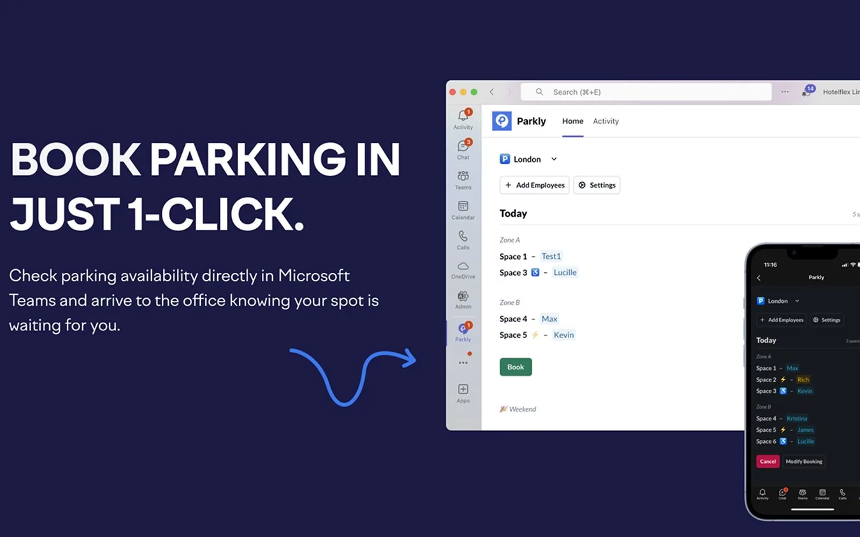The height and width of the screenshot is (537, 860).
Task: Click the Parkly logo in app header
Action: [x=501, y=121]
